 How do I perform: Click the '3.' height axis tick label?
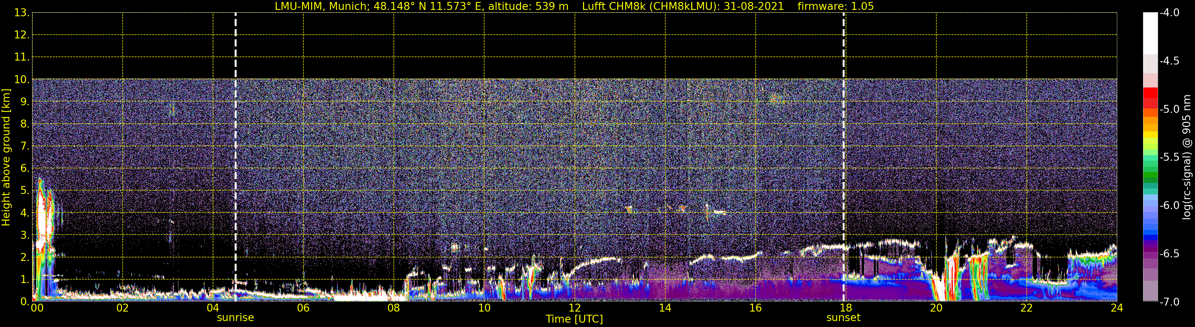pos(25,235)
